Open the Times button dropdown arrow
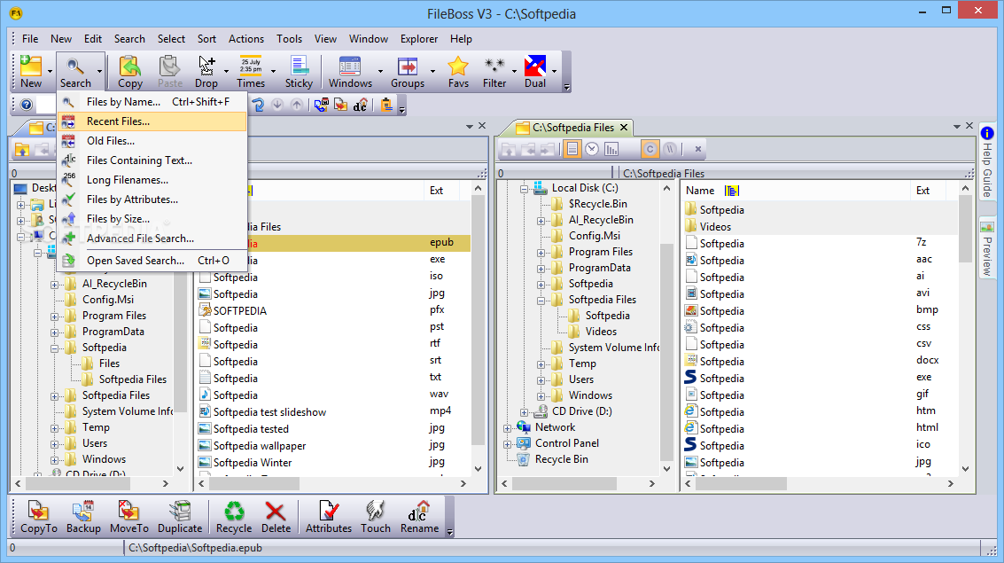 (273, 71)
